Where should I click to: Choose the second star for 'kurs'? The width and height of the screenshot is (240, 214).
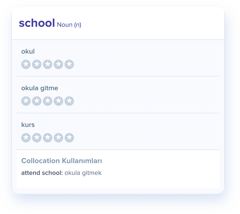point(37,138)
